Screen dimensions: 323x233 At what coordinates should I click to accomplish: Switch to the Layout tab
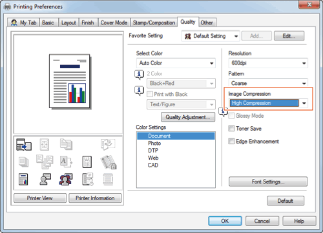(68, 23)
